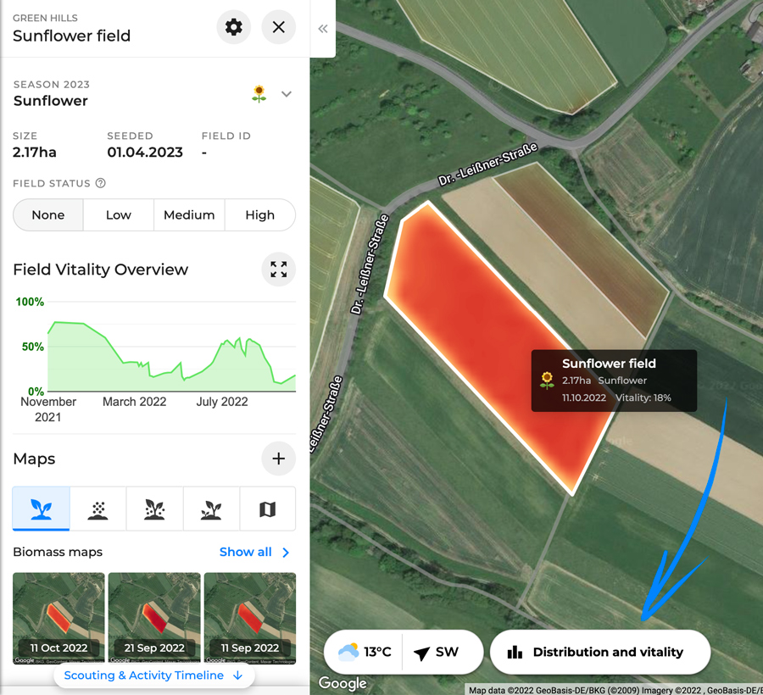This screenshot has width=763, height=695.
Task: Add a new map with plus button
Action: click(x=279, y=459)
